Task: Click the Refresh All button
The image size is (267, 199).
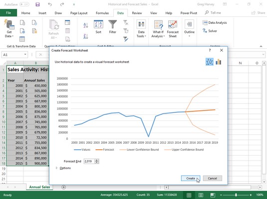Action: click(54, 29)
